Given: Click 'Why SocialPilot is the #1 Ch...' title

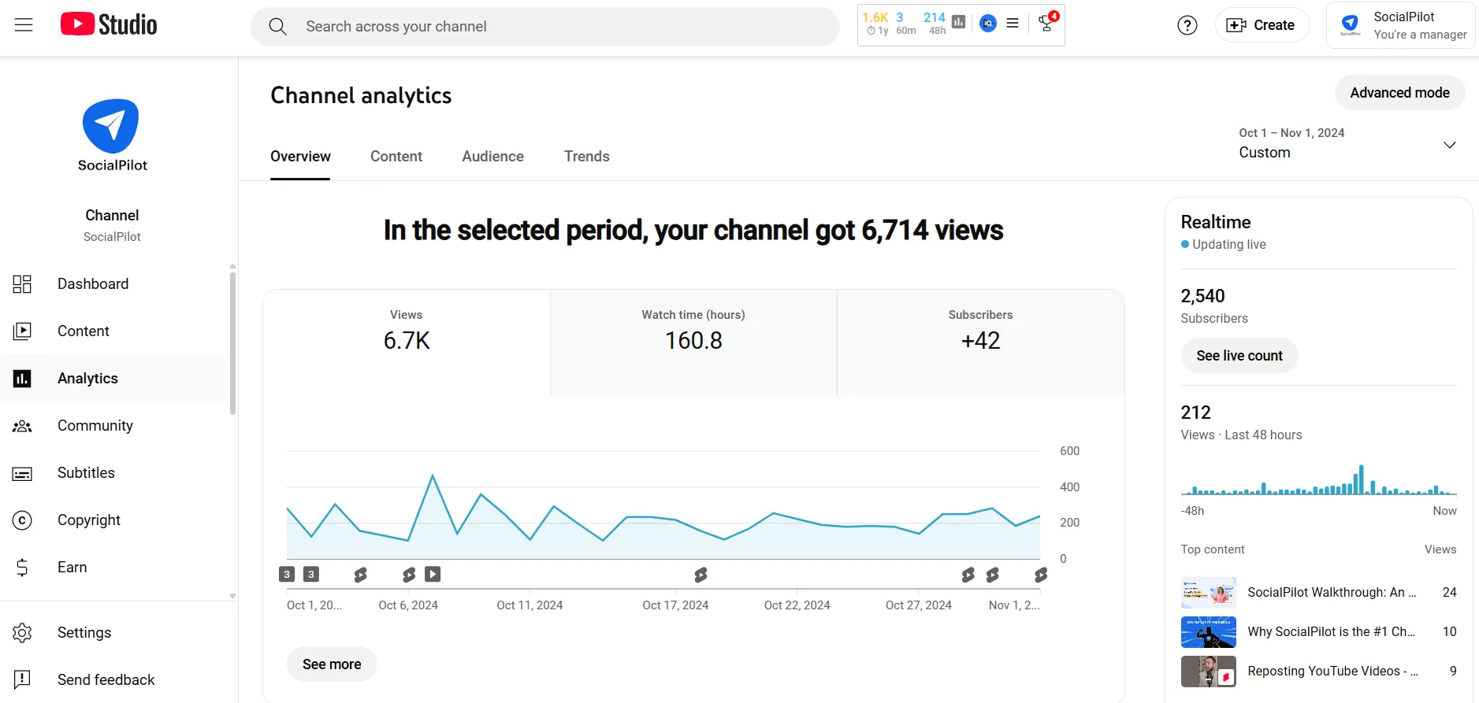Looking at the screenshot, I should click(1331, 632).
